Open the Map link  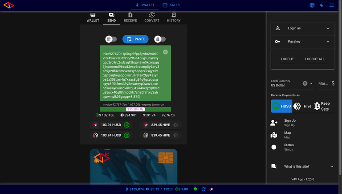click(302, 135)
